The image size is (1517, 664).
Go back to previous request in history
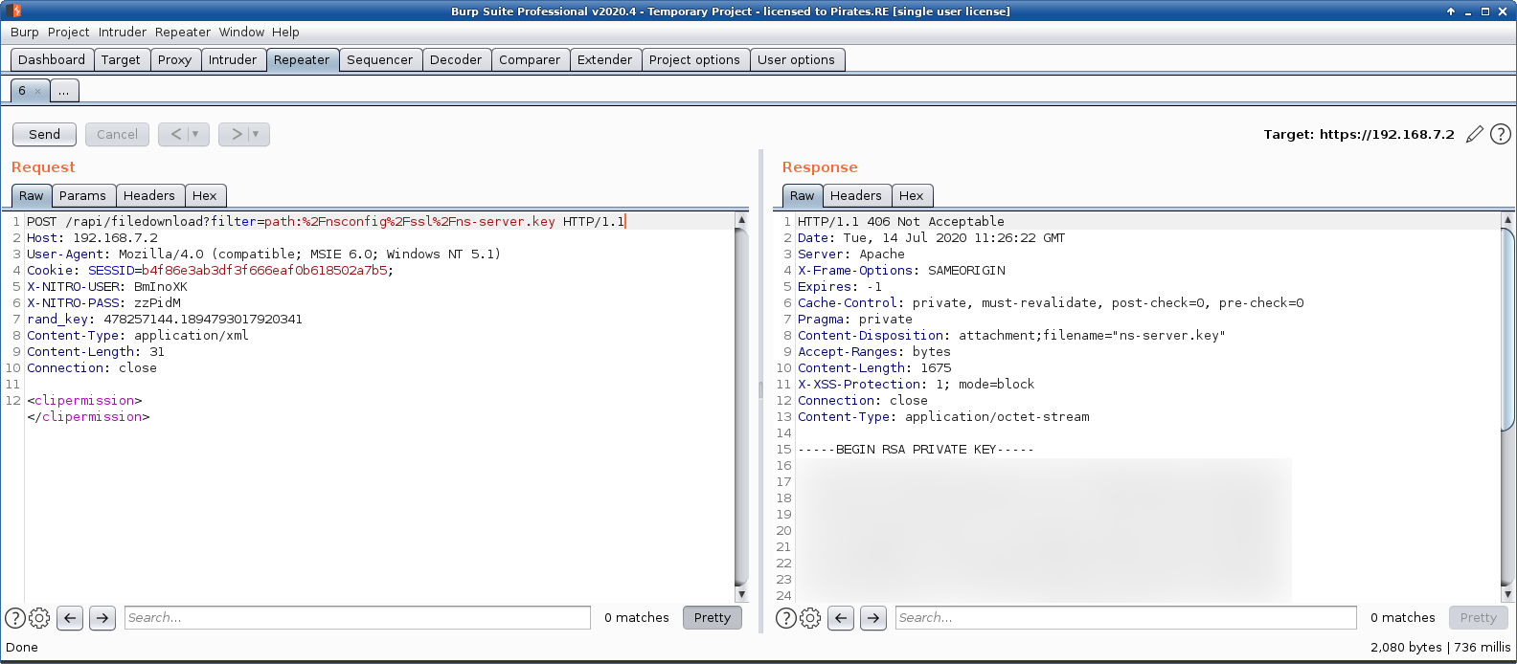point(176,134)
